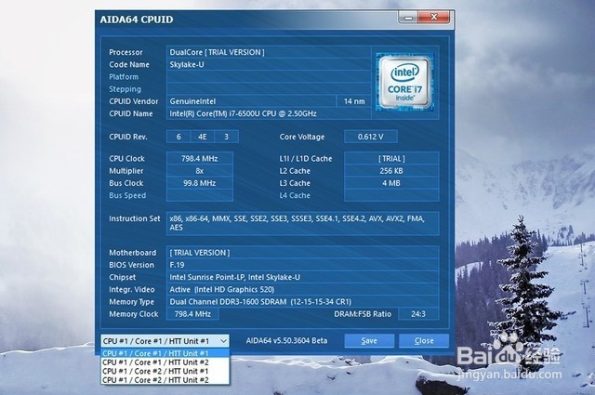Click the AIDA64 v5.50.3604 Beta version label
The image size is (595, 395).
tap(286, 341)
